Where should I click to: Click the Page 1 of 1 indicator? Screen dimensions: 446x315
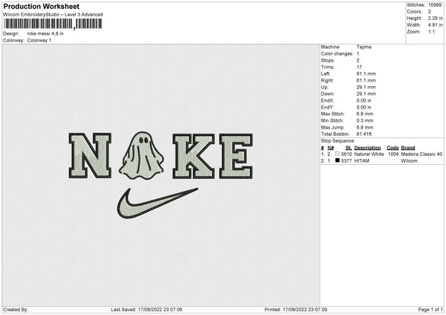[430, 310]
